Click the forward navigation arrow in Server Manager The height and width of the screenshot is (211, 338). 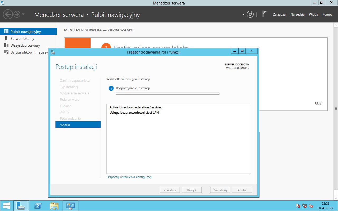17,14
